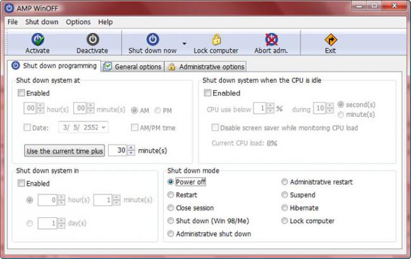Screen dimensions: 411x259
Task: Select Shut down (Win 98/Me) mode
Action: (171, 220)
